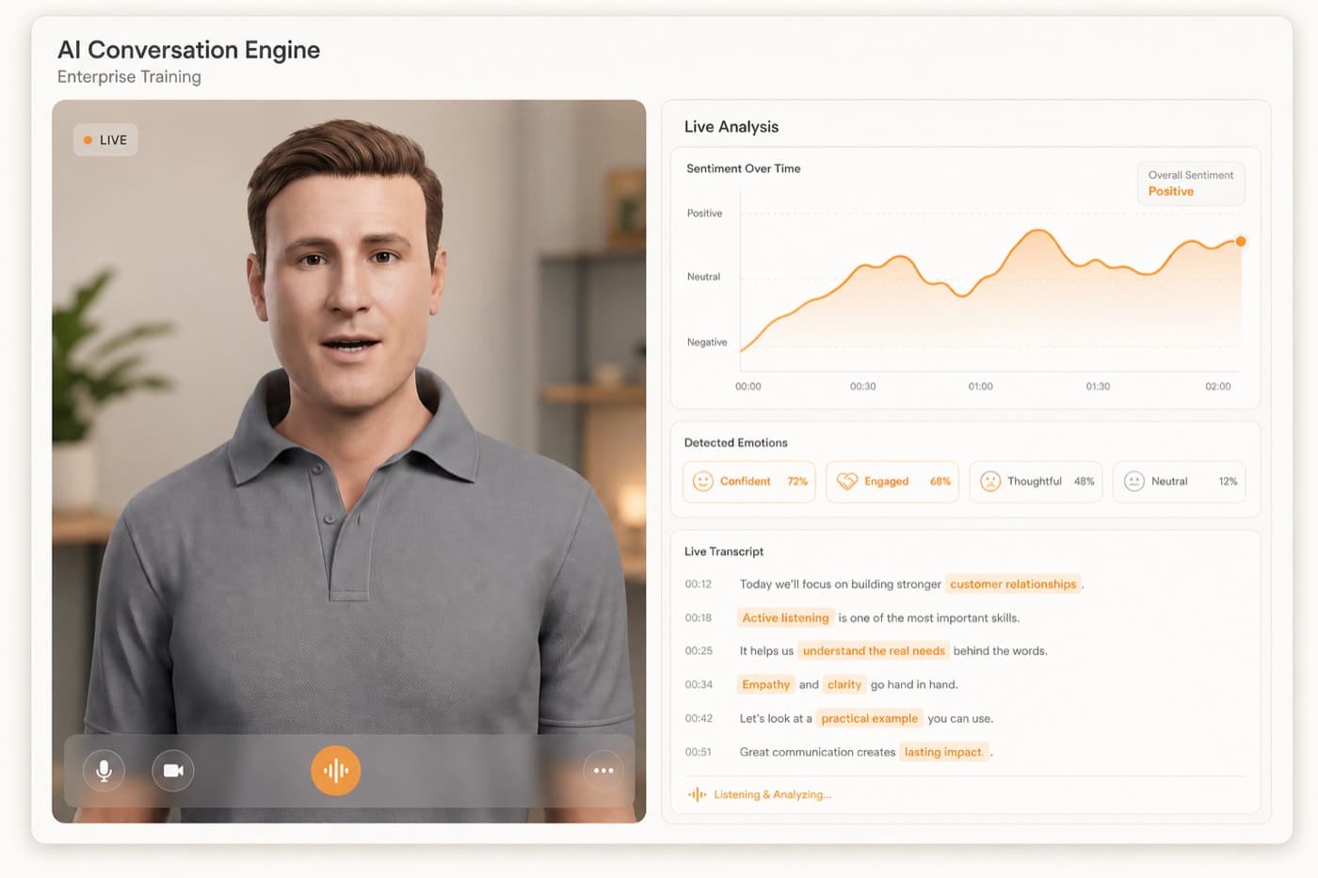
Task: Click the 00:51 transcript timestamp
Action: click(x=699, y=752)
